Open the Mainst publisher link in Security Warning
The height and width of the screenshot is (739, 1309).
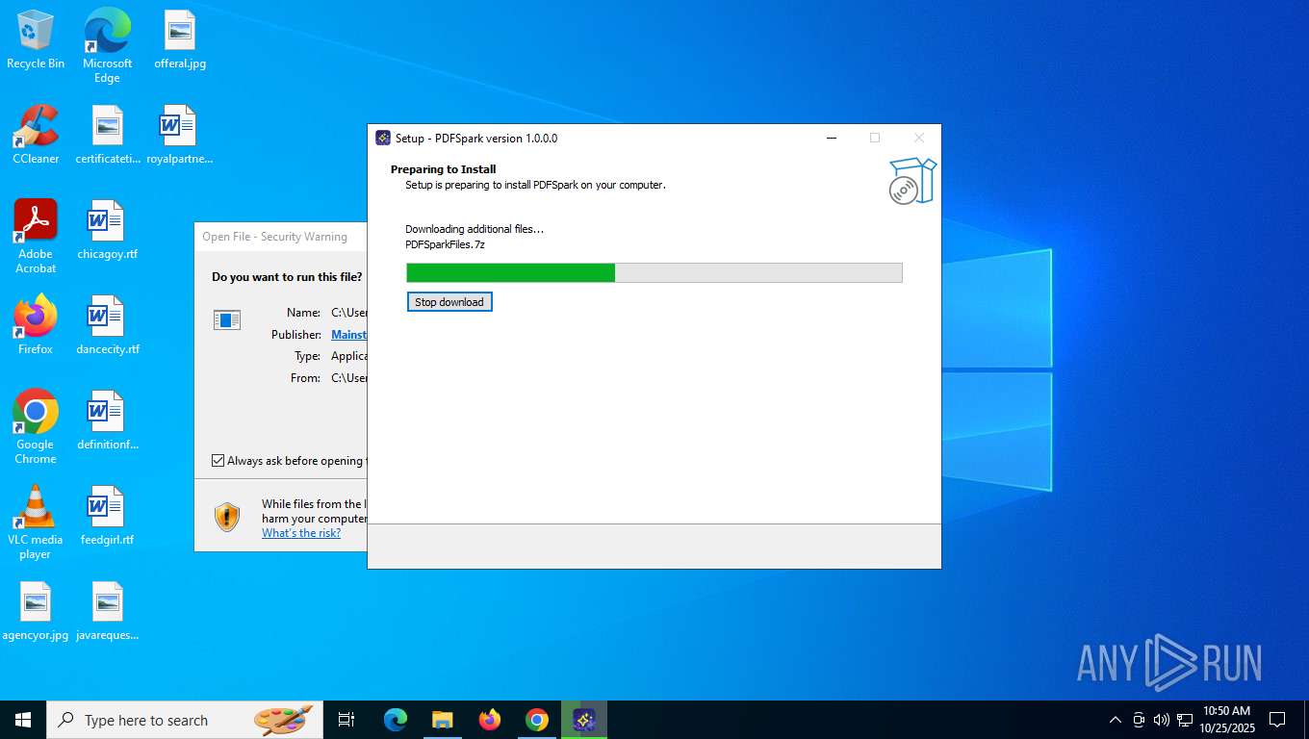pyautogui.click(x=348, y=335)
